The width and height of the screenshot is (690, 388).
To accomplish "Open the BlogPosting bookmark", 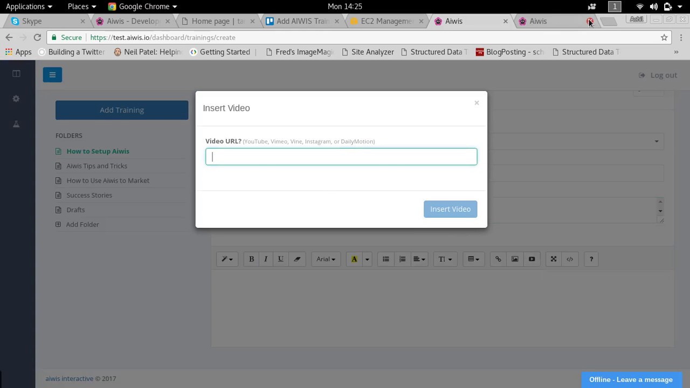I will coord(509,52).
